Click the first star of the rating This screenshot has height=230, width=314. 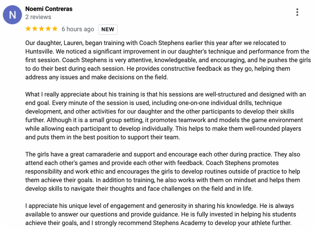[28, 29]
